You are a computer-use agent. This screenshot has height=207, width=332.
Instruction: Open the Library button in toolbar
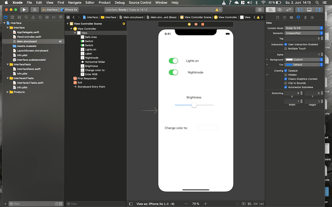click(x=260, y=10)
